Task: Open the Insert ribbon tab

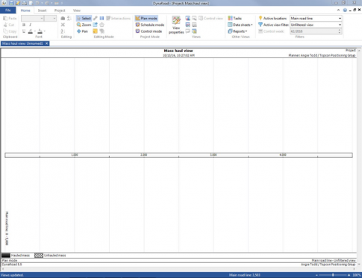Action: pos(42,10)
